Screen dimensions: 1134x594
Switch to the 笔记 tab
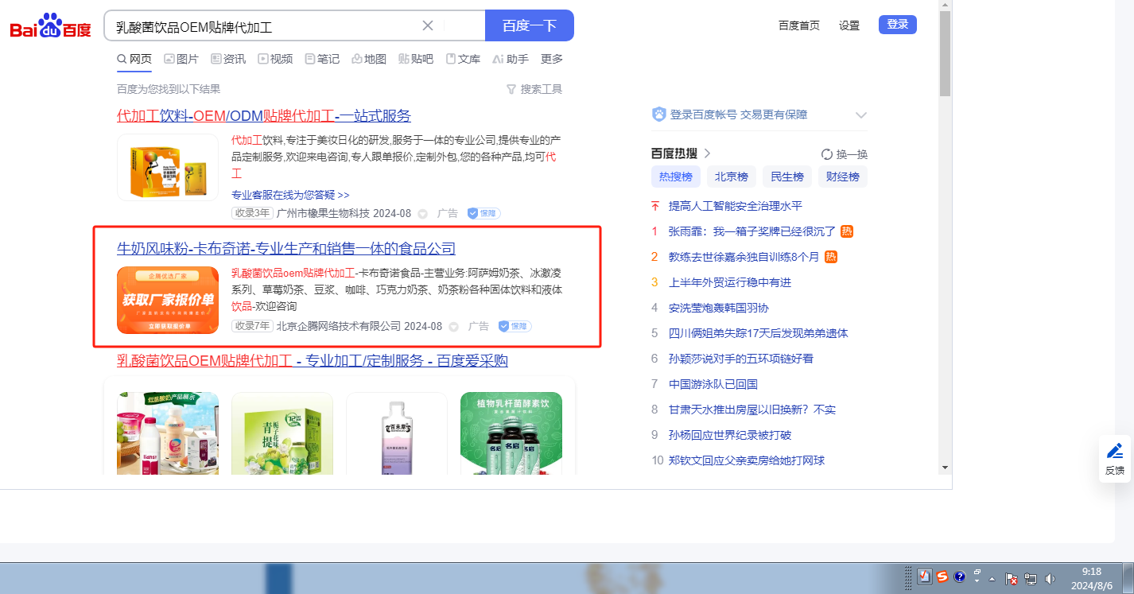(322, 59)
